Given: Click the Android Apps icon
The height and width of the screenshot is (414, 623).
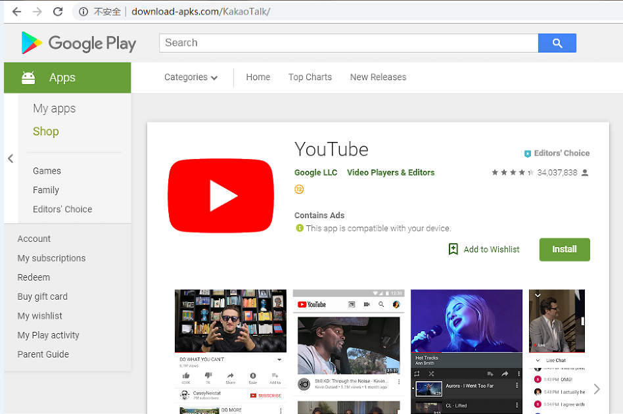Looking at the screenshot, I should point(28,78).
